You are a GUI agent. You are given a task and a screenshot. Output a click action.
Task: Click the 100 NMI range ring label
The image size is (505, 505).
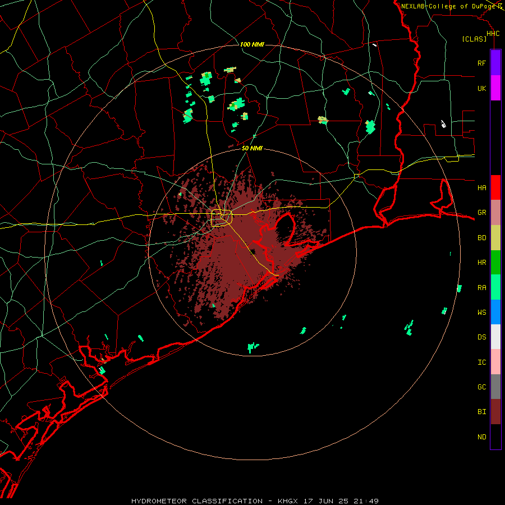[x=252, y=44]
